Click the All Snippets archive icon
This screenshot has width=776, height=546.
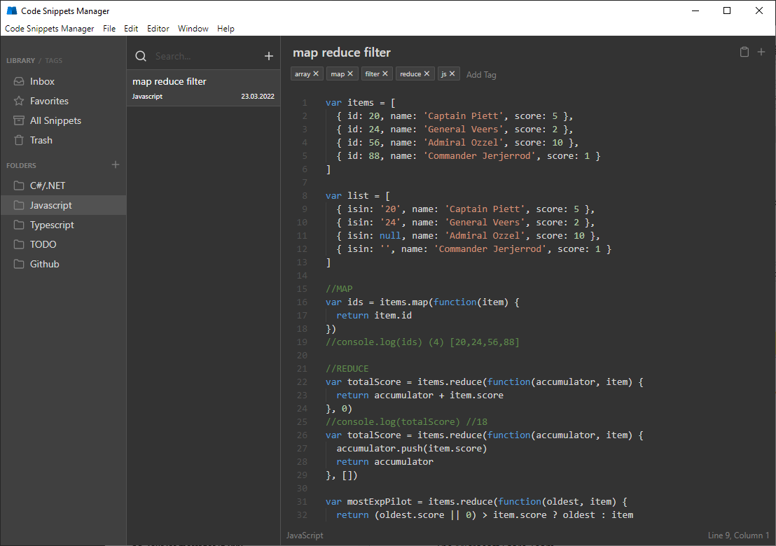pyautogui.click(x=19, y=120)
